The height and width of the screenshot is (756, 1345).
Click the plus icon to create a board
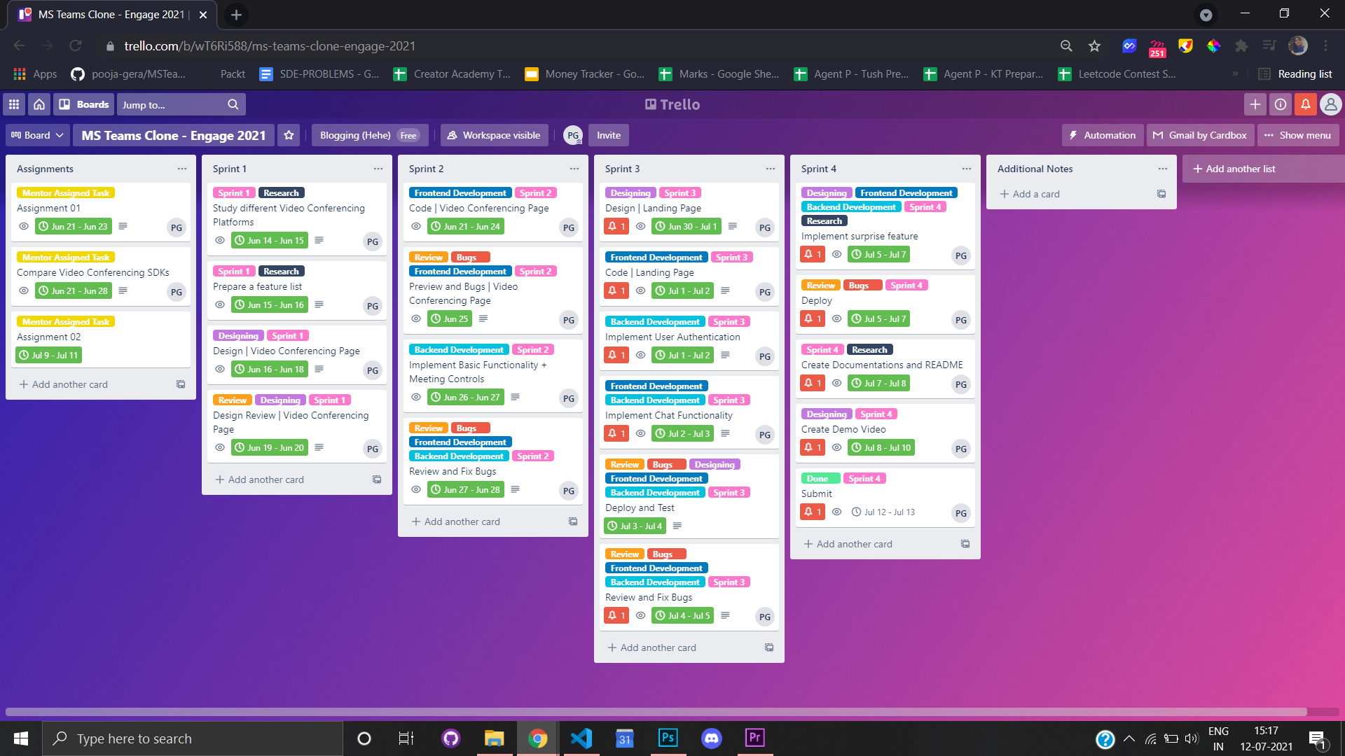click(1255, 104)
